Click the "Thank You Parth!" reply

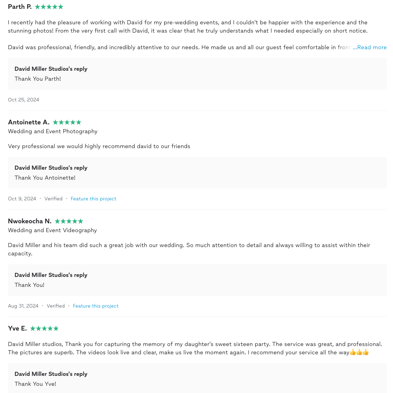pos(38,79)
